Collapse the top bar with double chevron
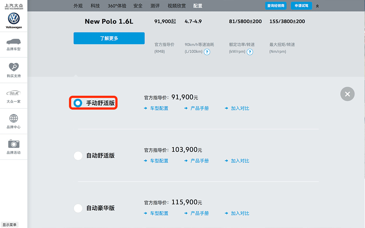This screenshot has height=228, width=365. [x=317, y=6]
